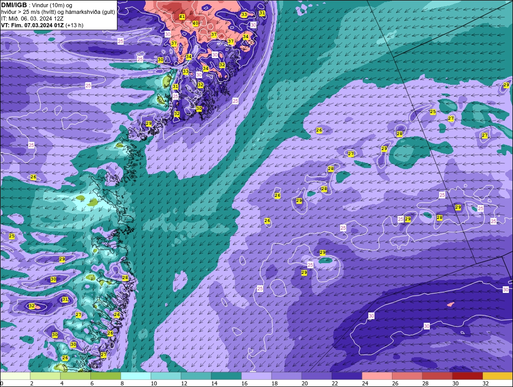Click the color scale tick label 0
This screenshot has height=387, width=513.
[2, 383]
